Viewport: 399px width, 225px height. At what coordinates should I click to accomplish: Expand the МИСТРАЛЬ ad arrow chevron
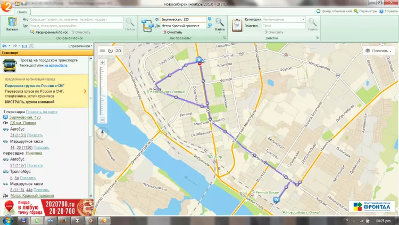tap(85, 91)
